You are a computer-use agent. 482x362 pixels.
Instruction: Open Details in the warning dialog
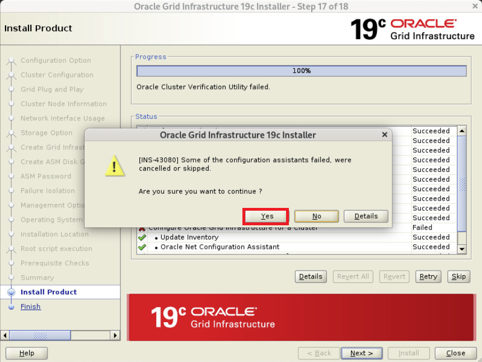pos(366,216)
